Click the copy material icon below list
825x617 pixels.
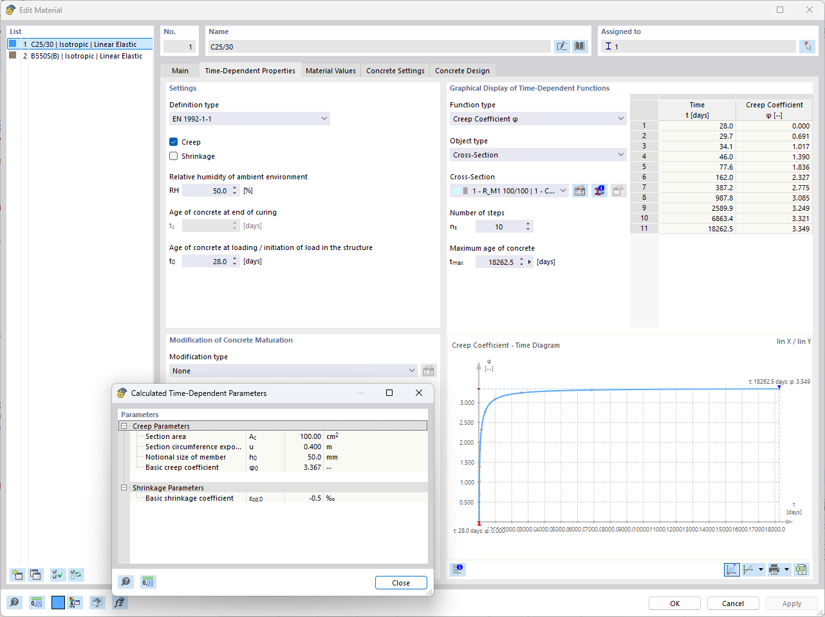click(x=35, y=575)
